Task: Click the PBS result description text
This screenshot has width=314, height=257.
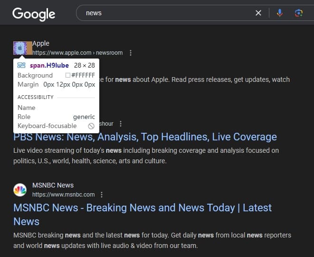Action: 146,156
